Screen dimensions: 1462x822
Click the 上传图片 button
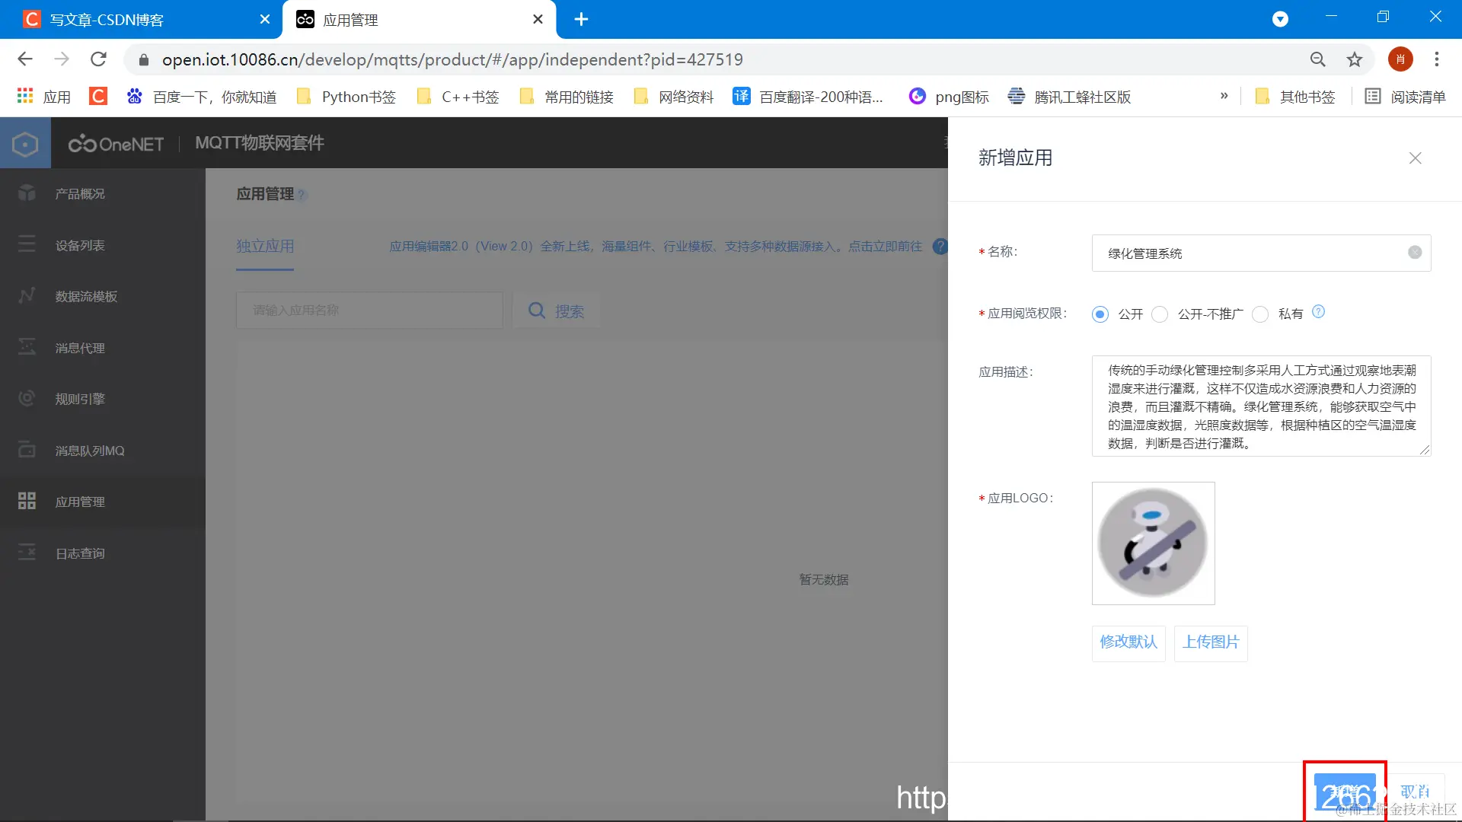tap(1210, 642)
